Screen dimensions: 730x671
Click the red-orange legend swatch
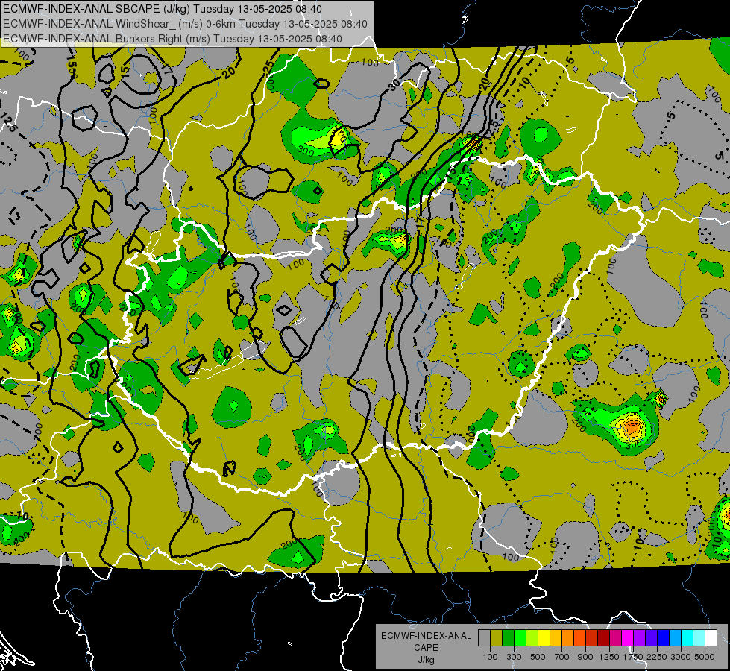tap(579, 637)
